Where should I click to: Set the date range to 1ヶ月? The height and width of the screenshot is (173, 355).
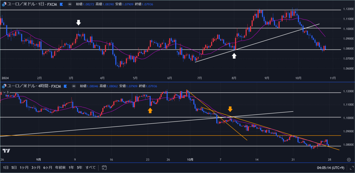click(24, 168)
